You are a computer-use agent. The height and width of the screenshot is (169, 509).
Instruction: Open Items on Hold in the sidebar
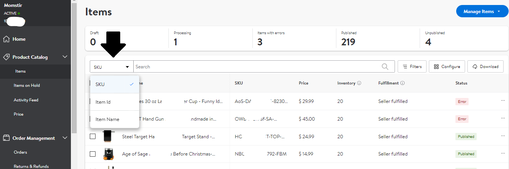click(x=27, y=85)
